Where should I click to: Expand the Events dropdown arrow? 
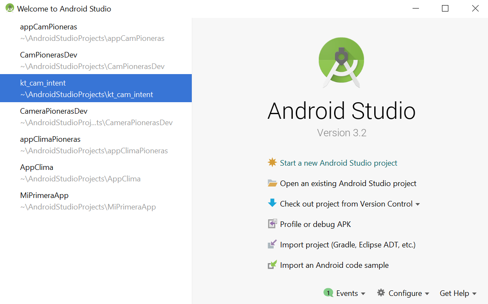click(363, 294)
